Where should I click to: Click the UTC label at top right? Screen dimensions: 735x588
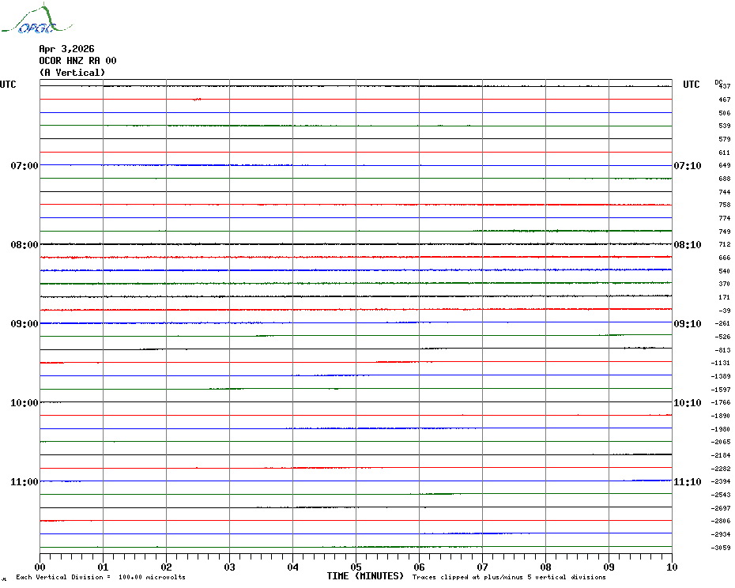click(692, 85)
